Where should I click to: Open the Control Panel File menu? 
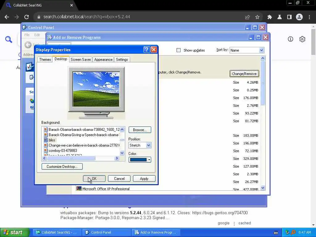pyautogui.click(x=27, y=35)
